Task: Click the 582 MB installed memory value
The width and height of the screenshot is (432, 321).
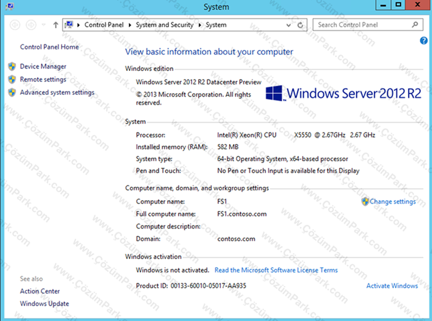Action: pyautogui.click(x=228, y=147)
